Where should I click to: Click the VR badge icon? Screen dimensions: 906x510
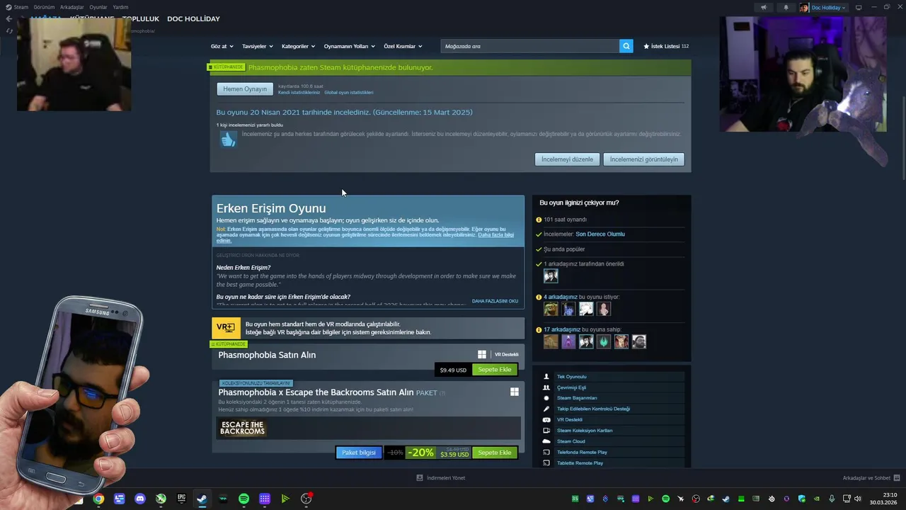226,328
